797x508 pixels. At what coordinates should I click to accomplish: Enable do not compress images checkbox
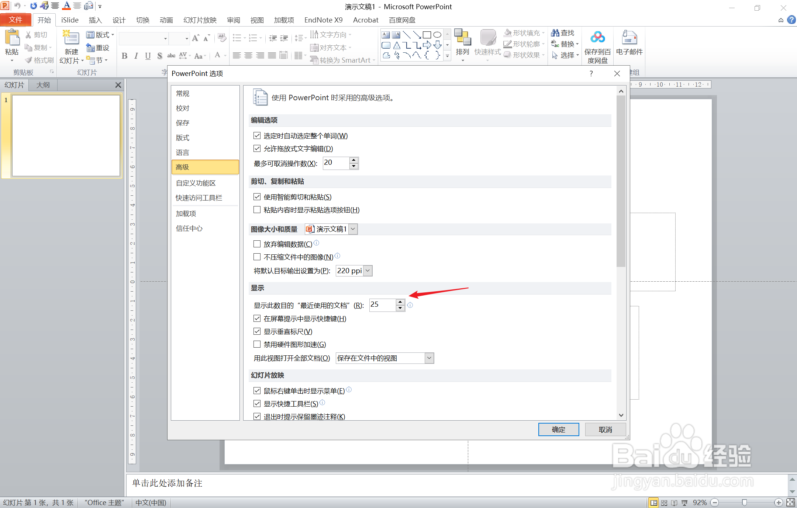(257, 257)
